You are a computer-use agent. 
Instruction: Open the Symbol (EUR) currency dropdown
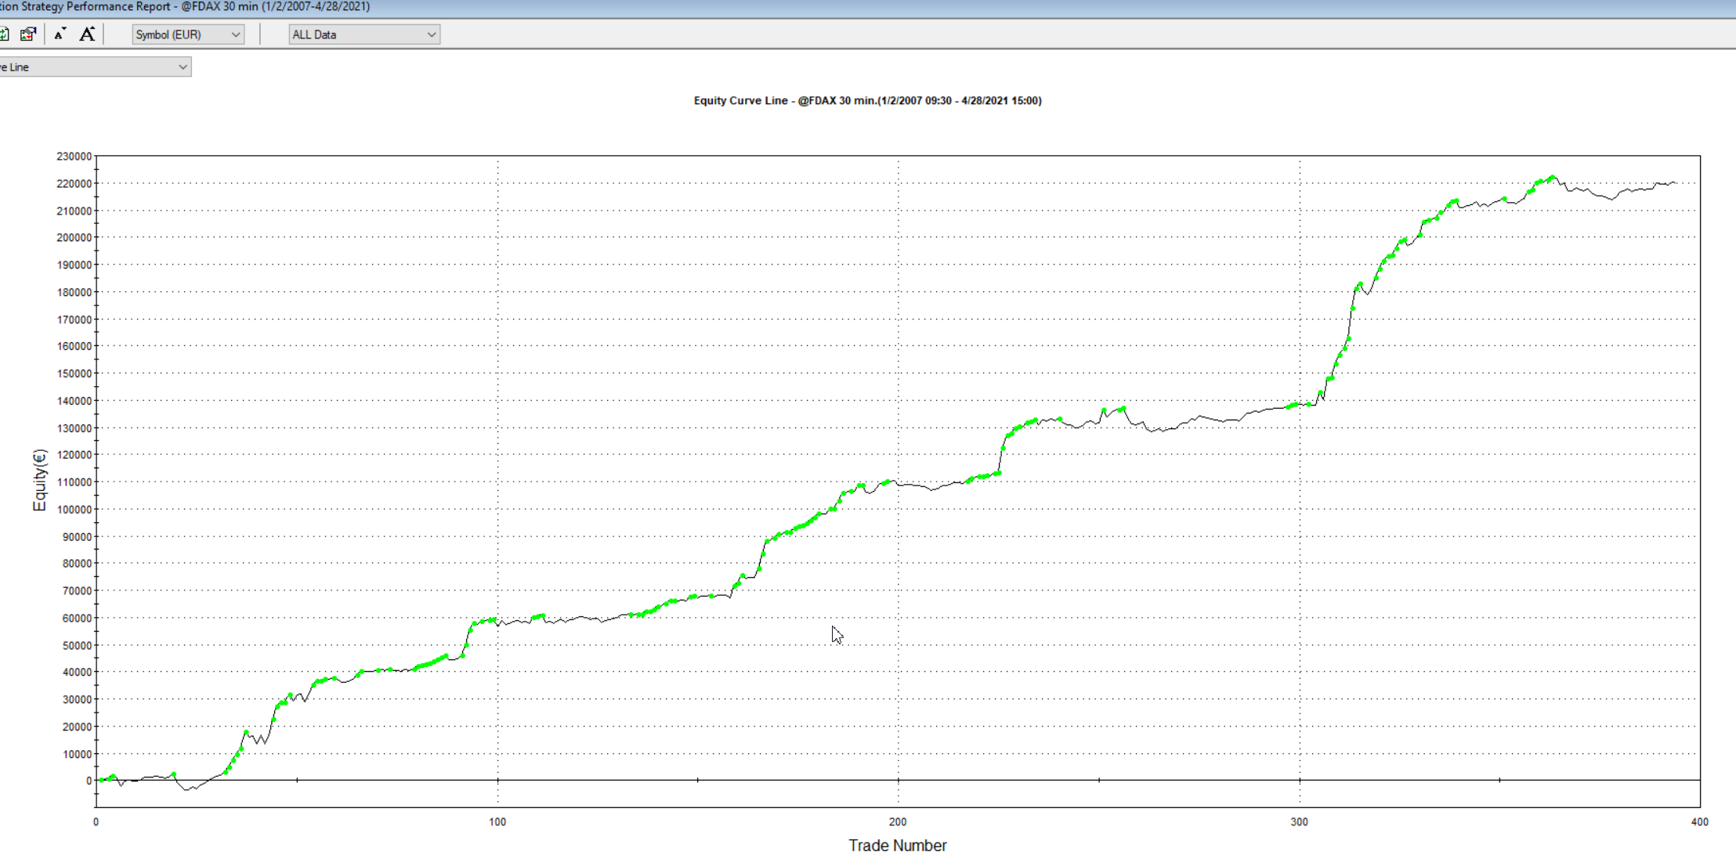[x=188, y=34]
